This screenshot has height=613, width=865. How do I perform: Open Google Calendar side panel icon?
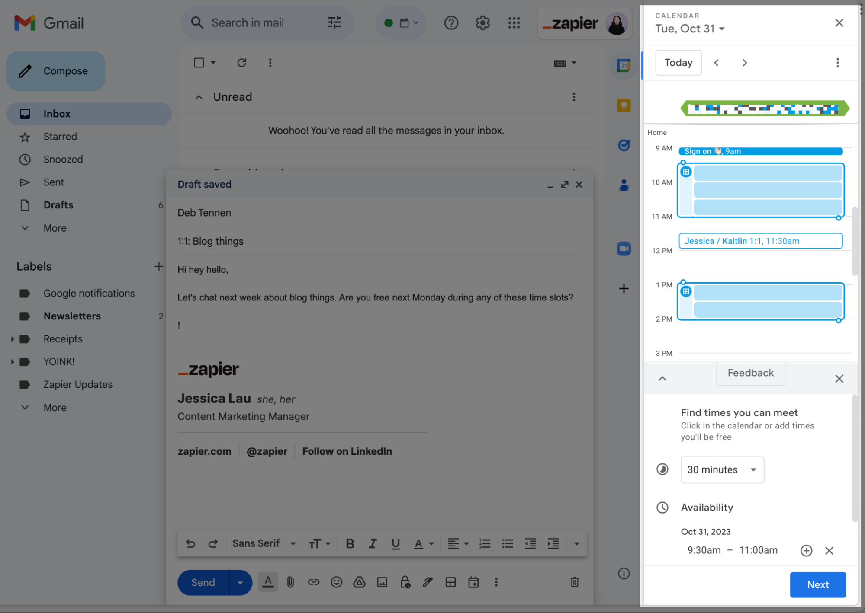pos(624,66)
